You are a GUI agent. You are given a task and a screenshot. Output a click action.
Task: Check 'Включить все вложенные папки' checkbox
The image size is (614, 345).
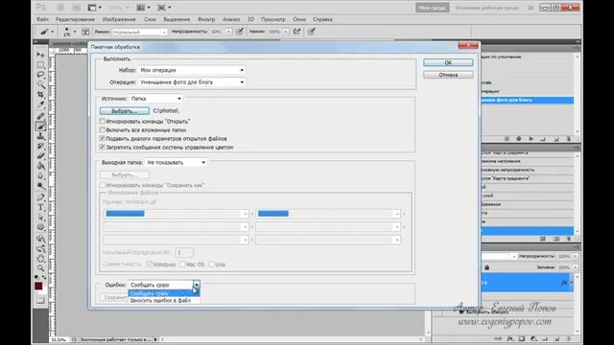pos(103,130)
